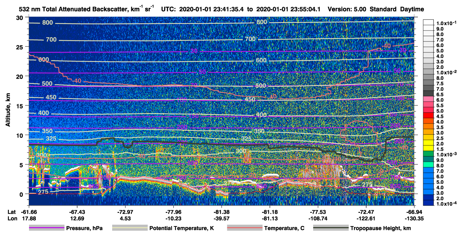
Task: Pick the pure white colorbar swatch at top
Action: pos(428,23)
